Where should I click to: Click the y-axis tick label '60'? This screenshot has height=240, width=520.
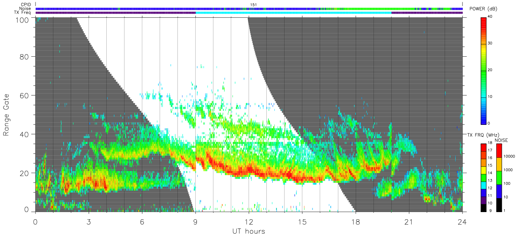click(24, 96)
